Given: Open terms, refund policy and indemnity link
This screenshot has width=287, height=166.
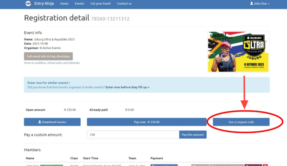Looking at the screenshot, I should tap(52, 63).
